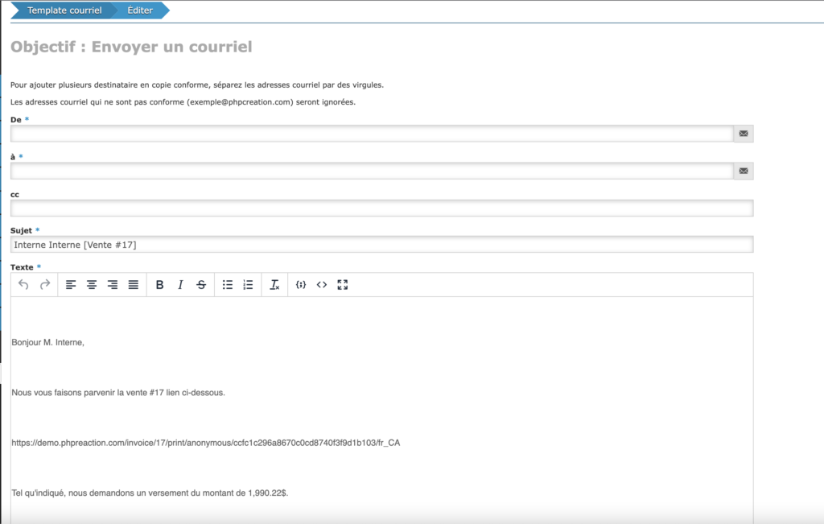Toggle bold formatting
Screen dimensions: 824x524
point(159,285)
